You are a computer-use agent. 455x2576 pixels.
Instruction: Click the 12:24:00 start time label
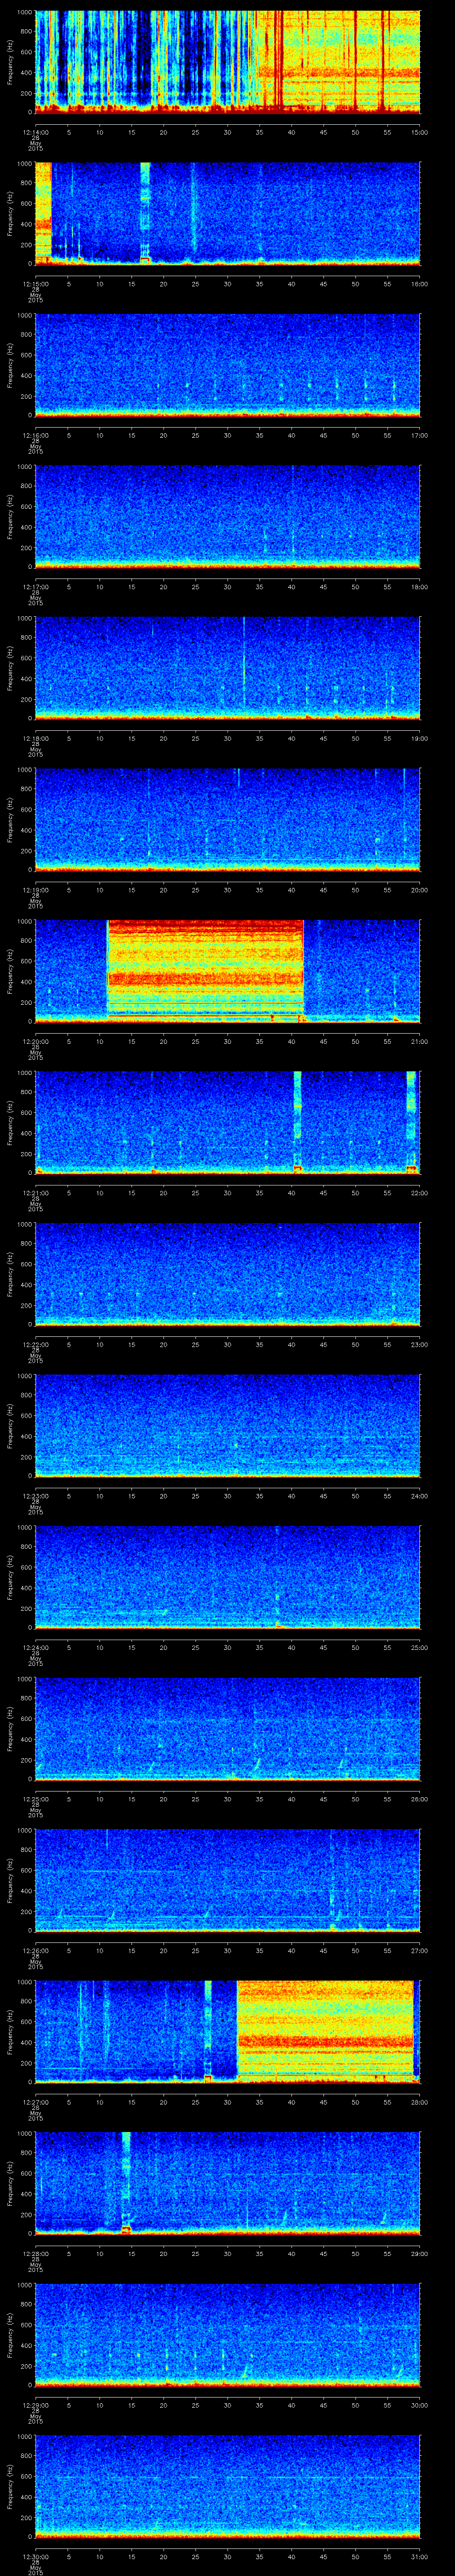(35, 1649)
